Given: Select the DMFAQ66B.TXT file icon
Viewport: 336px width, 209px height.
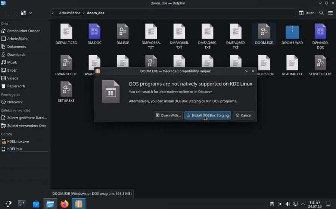Looking at the screenshot, I should [179, 31].
